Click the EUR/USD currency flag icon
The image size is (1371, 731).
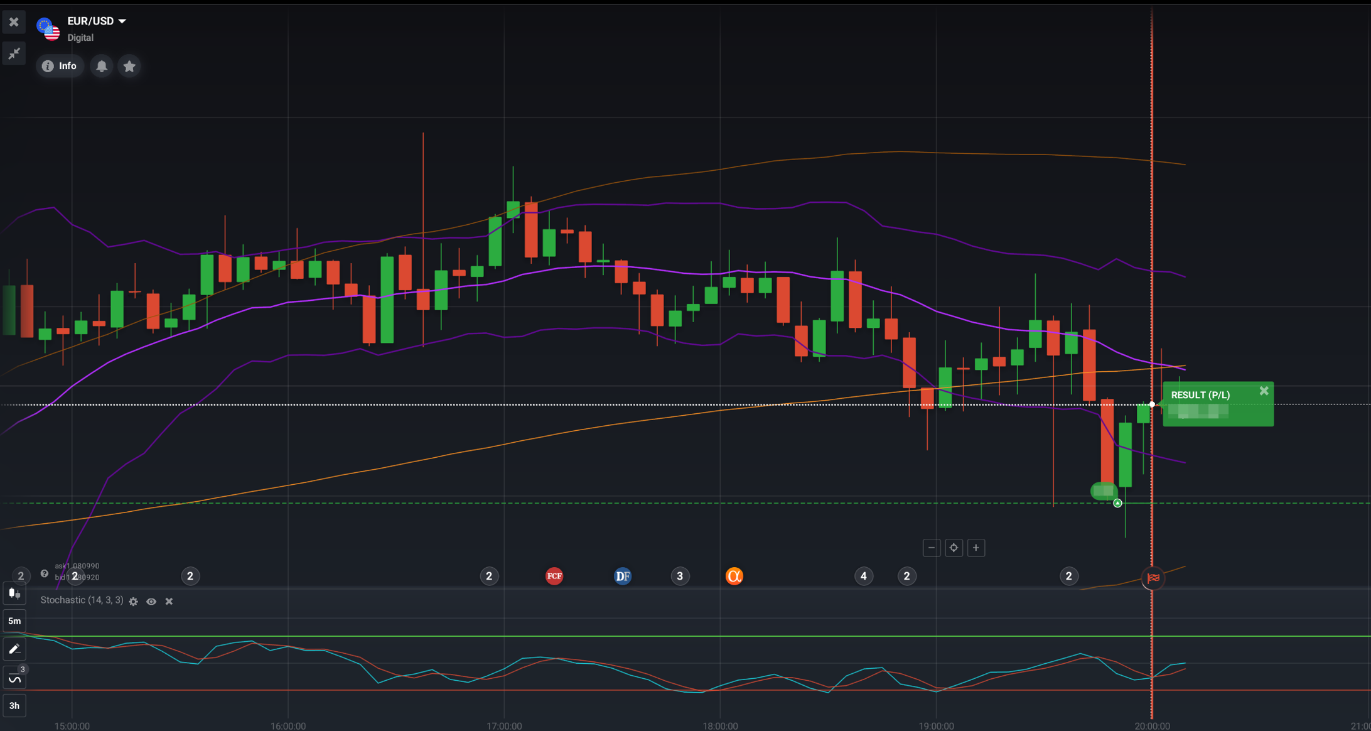pyautogui.click(x=48, y=29)
